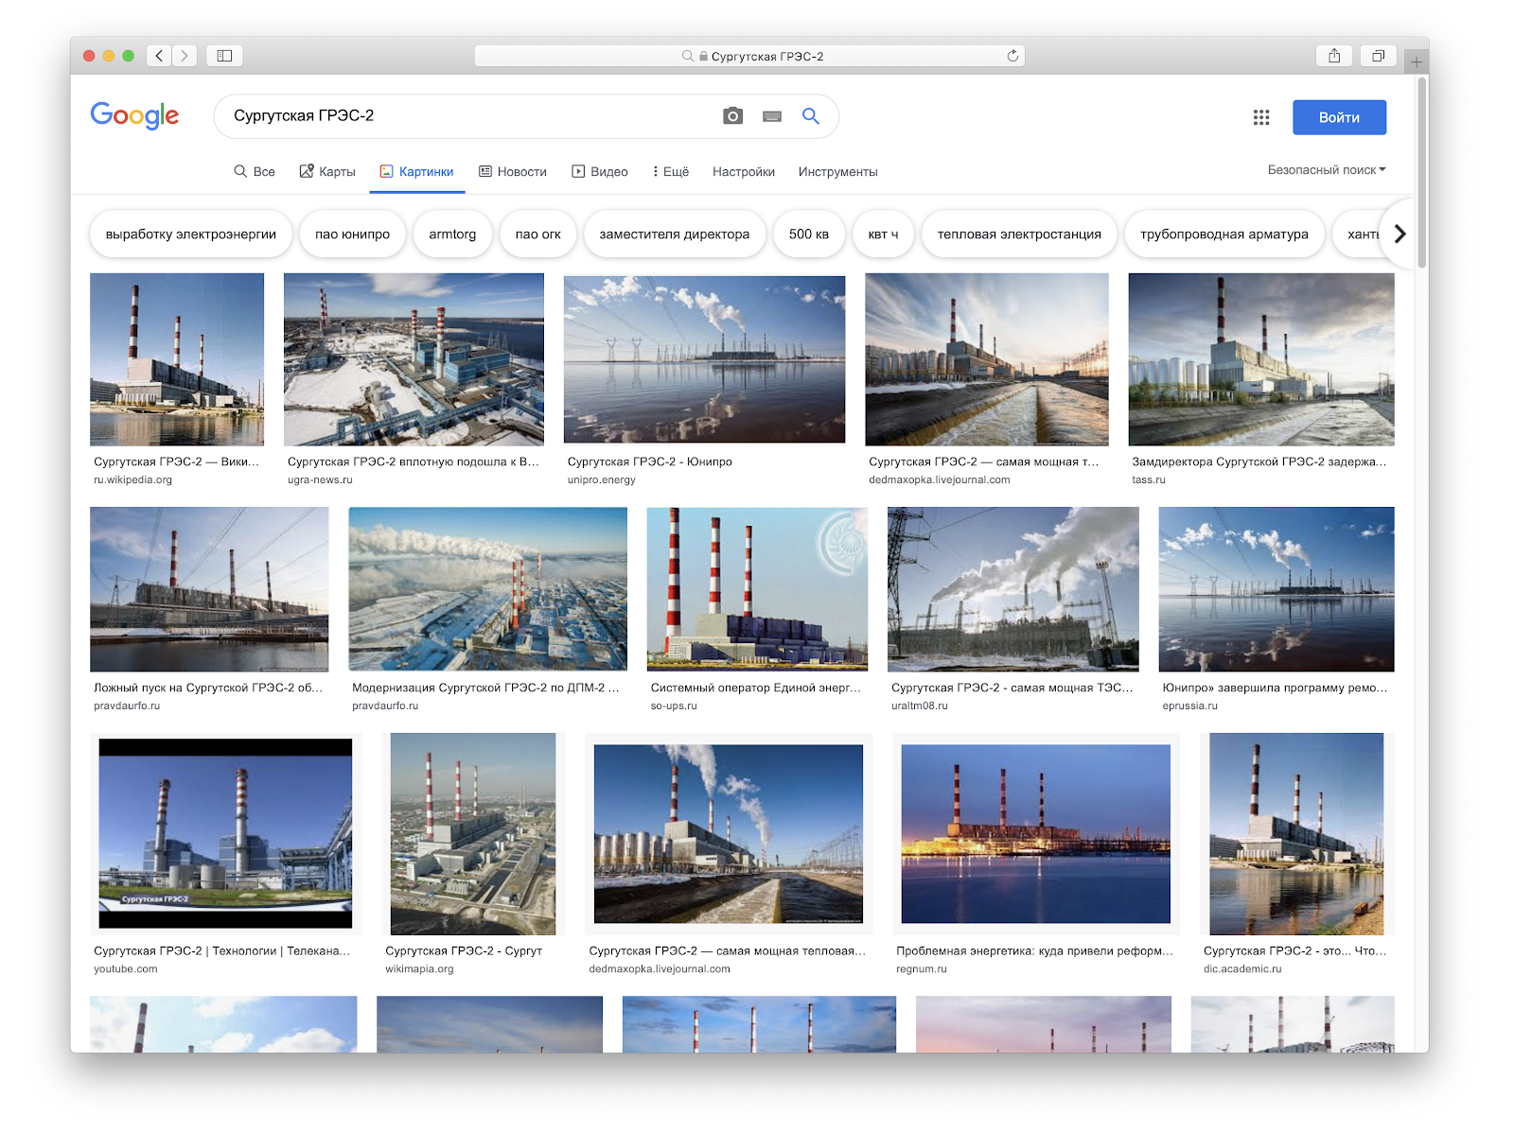Viewport: 1514px width, 1132px height.
Task: Open the so-ups.ru image result
Action: pos(757,589)
